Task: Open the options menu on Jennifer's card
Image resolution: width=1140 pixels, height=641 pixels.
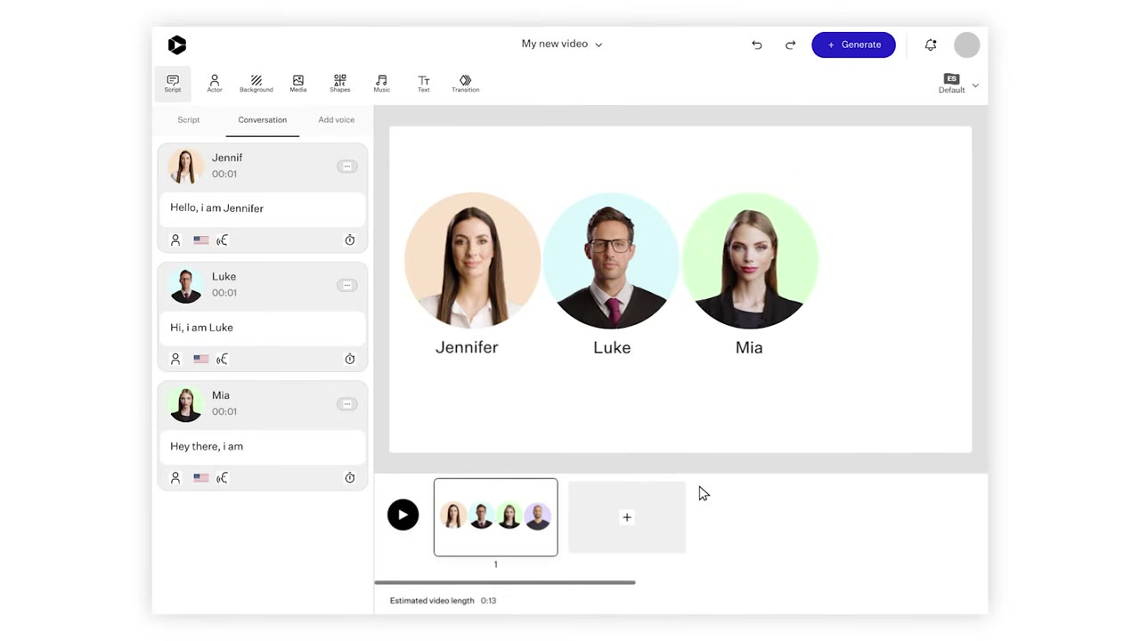Action: pyautogui.click(x=347, y=166)
